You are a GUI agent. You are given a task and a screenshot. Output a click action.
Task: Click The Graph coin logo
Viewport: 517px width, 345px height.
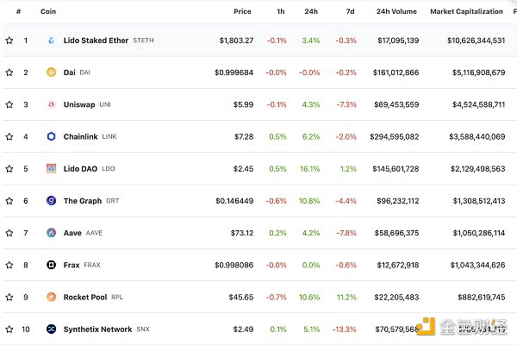click(51, 201)
